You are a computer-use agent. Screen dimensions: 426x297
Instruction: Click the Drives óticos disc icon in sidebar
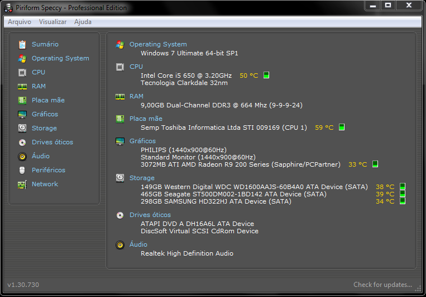coord(22,142)
